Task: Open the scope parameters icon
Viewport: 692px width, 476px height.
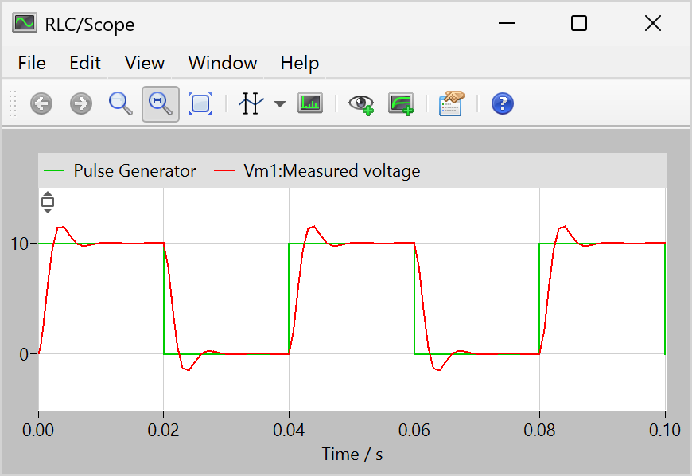Action: [451, 103]
